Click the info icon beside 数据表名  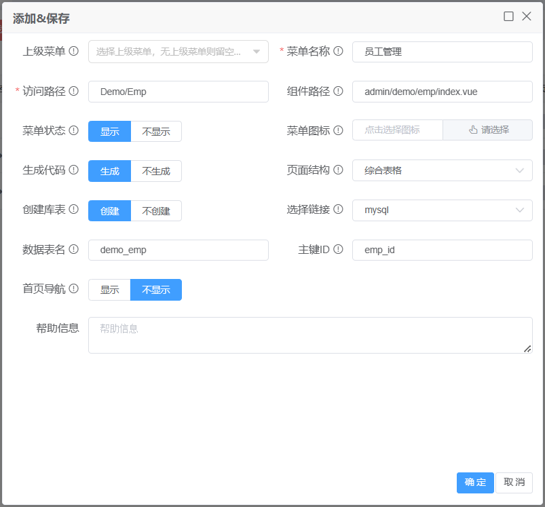click(74, 250)
